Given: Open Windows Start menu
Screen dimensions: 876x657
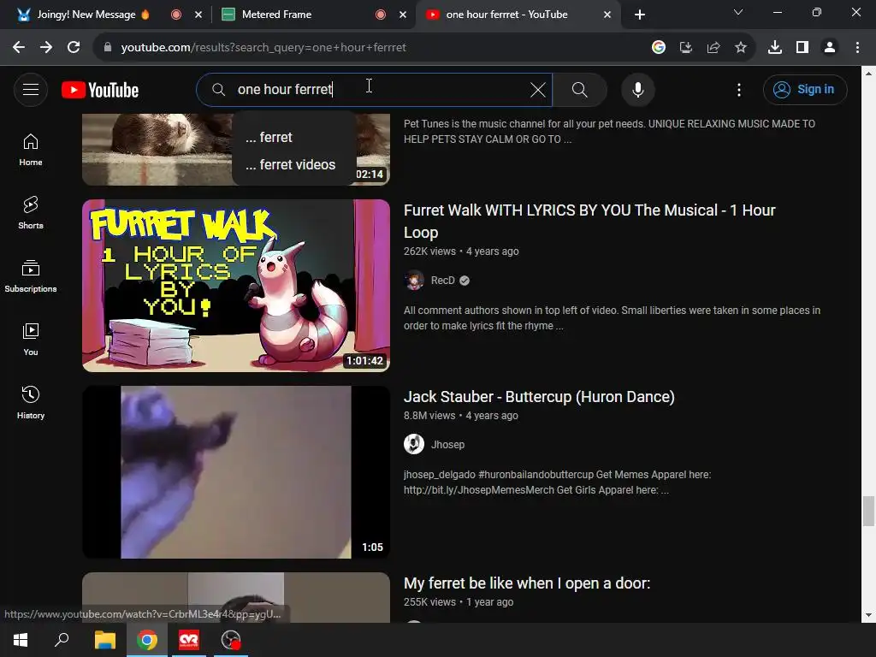Looking at the screenshot, I should click(21, 640).
